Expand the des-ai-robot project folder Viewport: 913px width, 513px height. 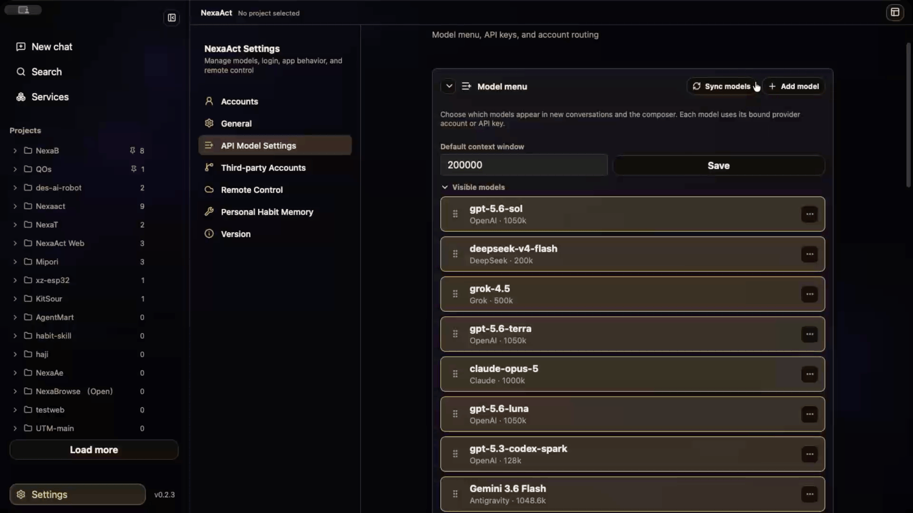coord(15,188)
